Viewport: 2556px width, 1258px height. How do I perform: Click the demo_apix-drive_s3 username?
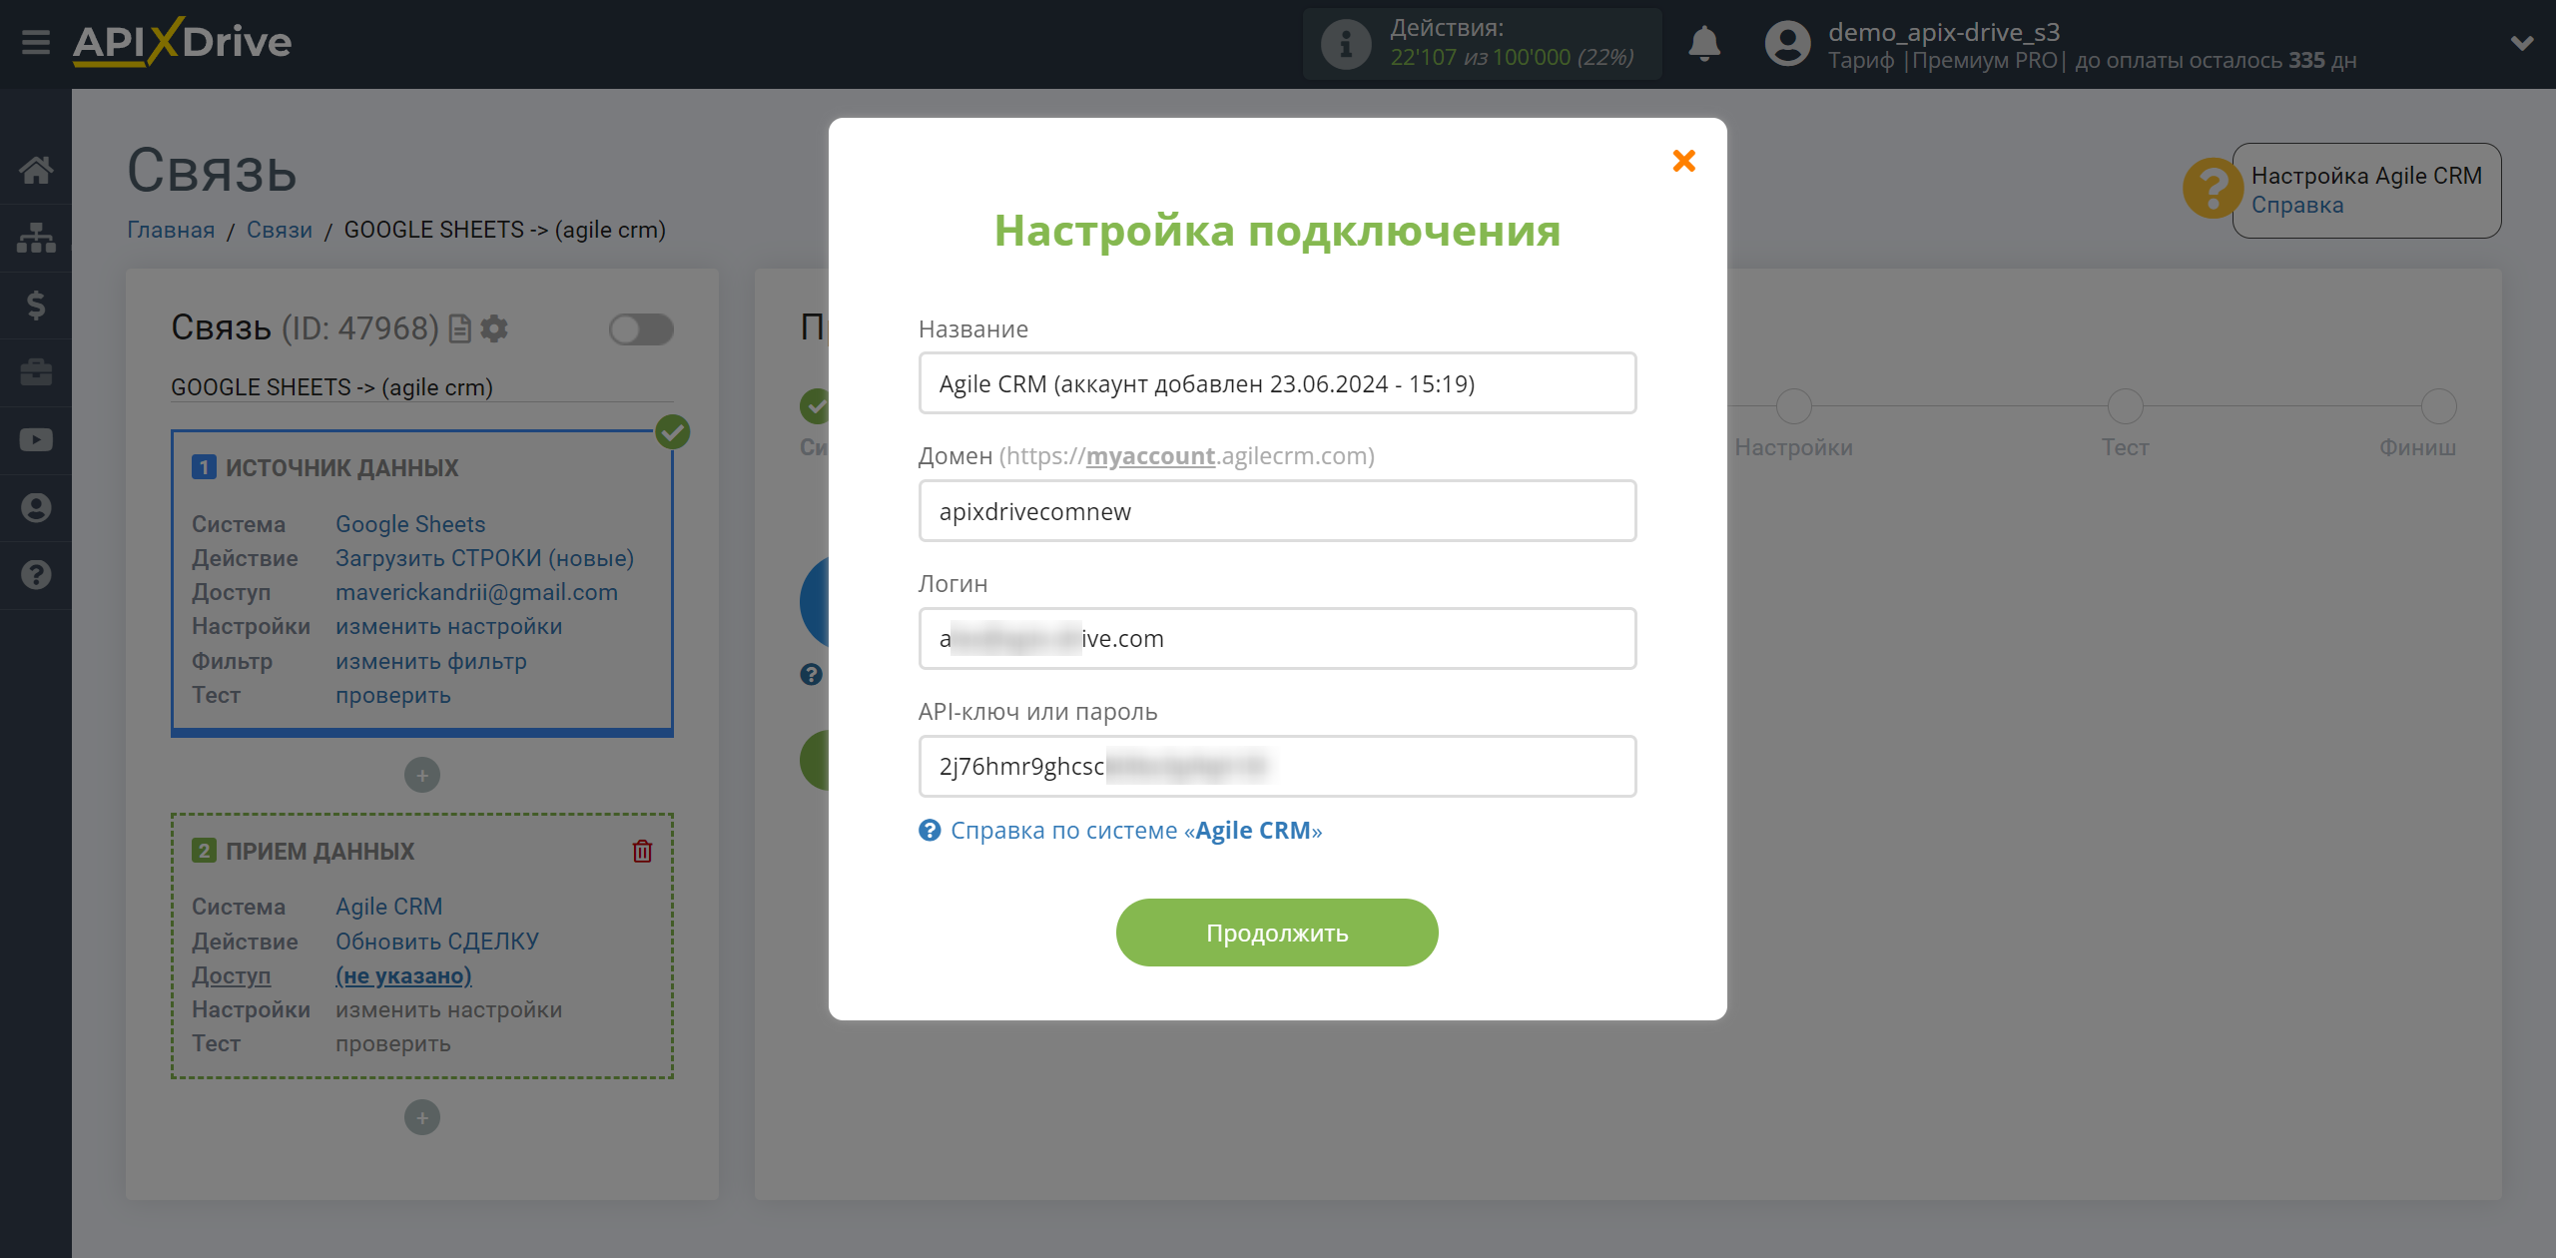(x=1944, y=32)
